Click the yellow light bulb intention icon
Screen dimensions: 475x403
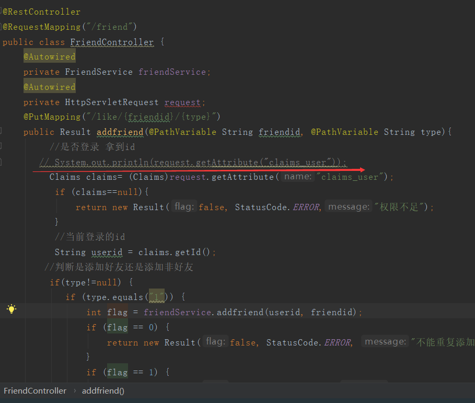[11, 309]
